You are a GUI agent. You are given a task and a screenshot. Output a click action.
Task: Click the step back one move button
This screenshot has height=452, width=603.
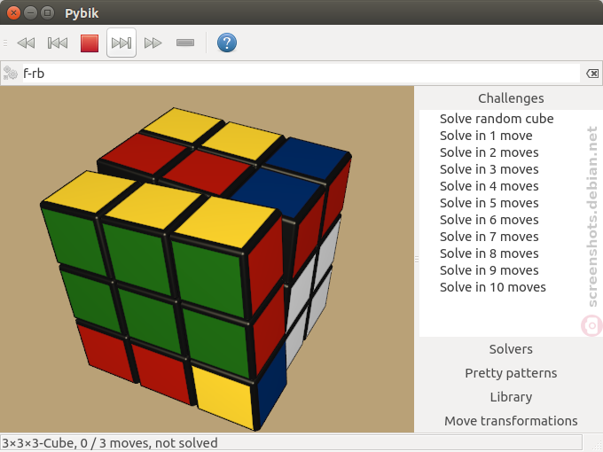coord(58,43)
